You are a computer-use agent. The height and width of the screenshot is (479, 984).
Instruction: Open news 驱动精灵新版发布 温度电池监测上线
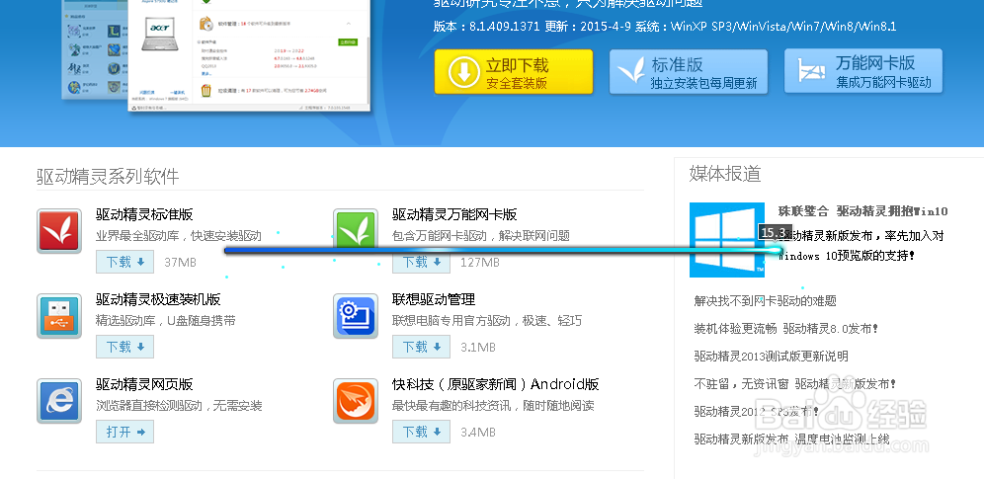(x=791, y=439)
